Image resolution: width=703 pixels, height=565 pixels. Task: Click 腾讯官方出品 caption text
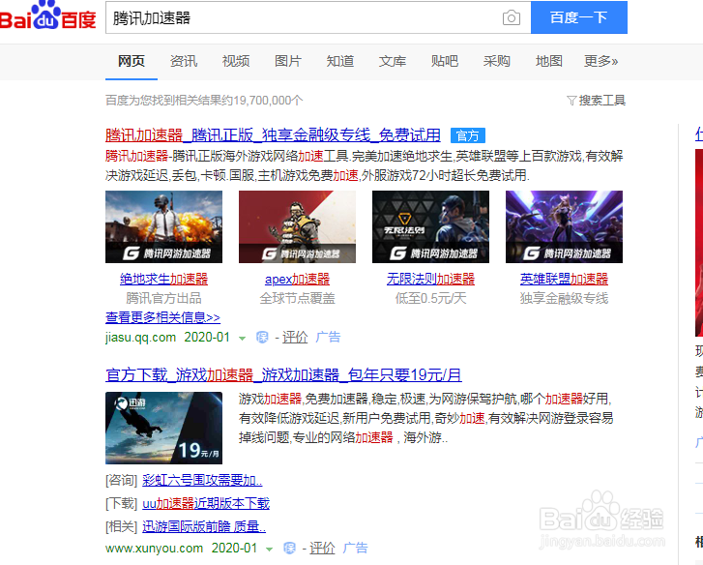(x=163, y=298)
